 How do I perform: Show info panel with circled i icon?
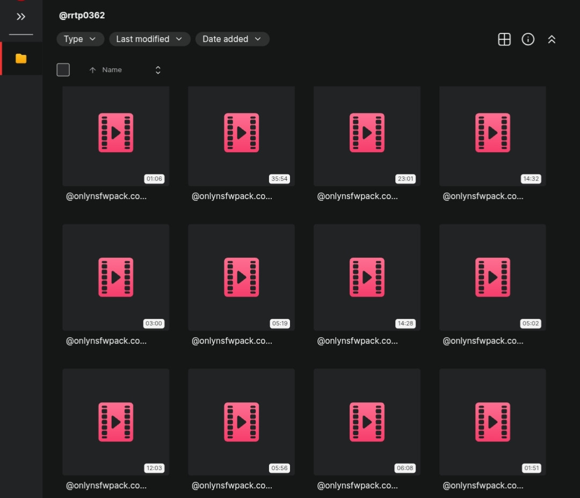tap(528, 39)
